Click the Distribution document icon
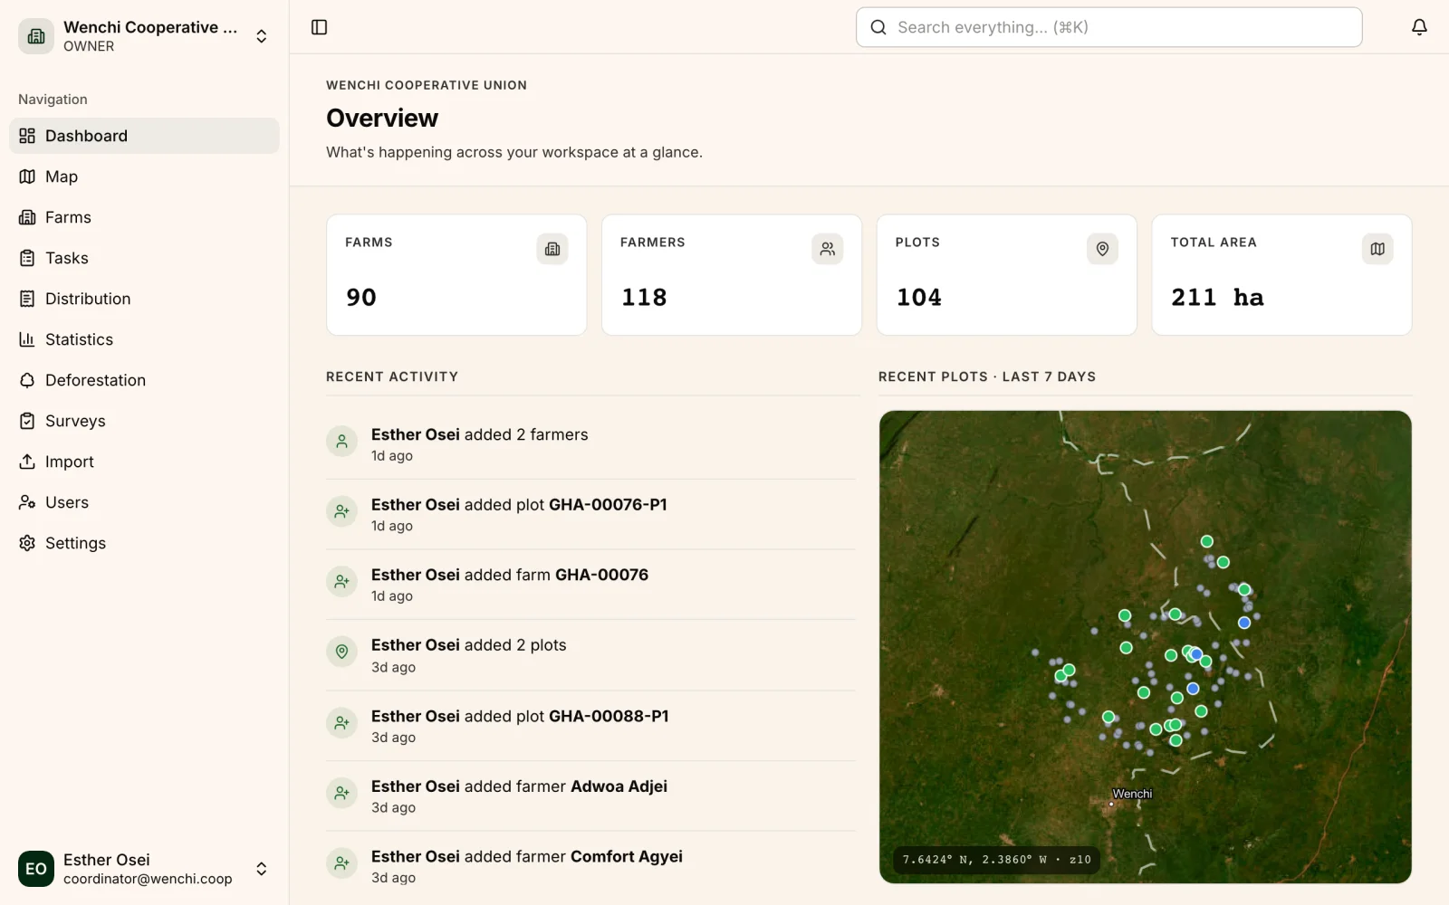This screenshot has width=1449, height=905. 27,299
